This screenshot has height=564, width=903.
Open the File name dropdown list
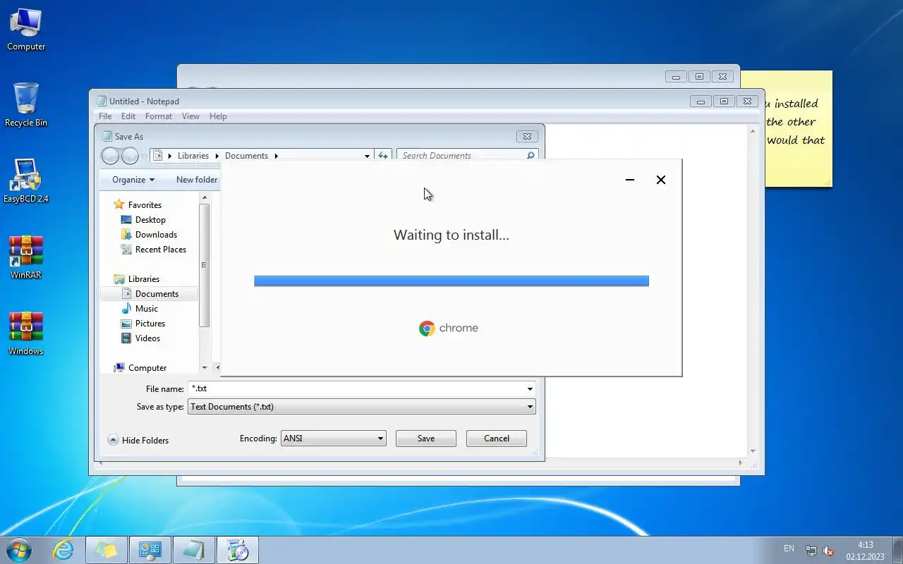pos(530,389)
